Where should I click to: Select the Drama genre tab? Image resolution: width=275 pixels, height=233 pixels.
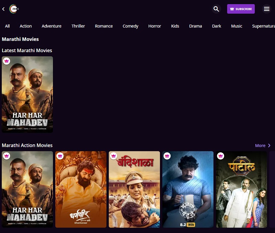196,26
